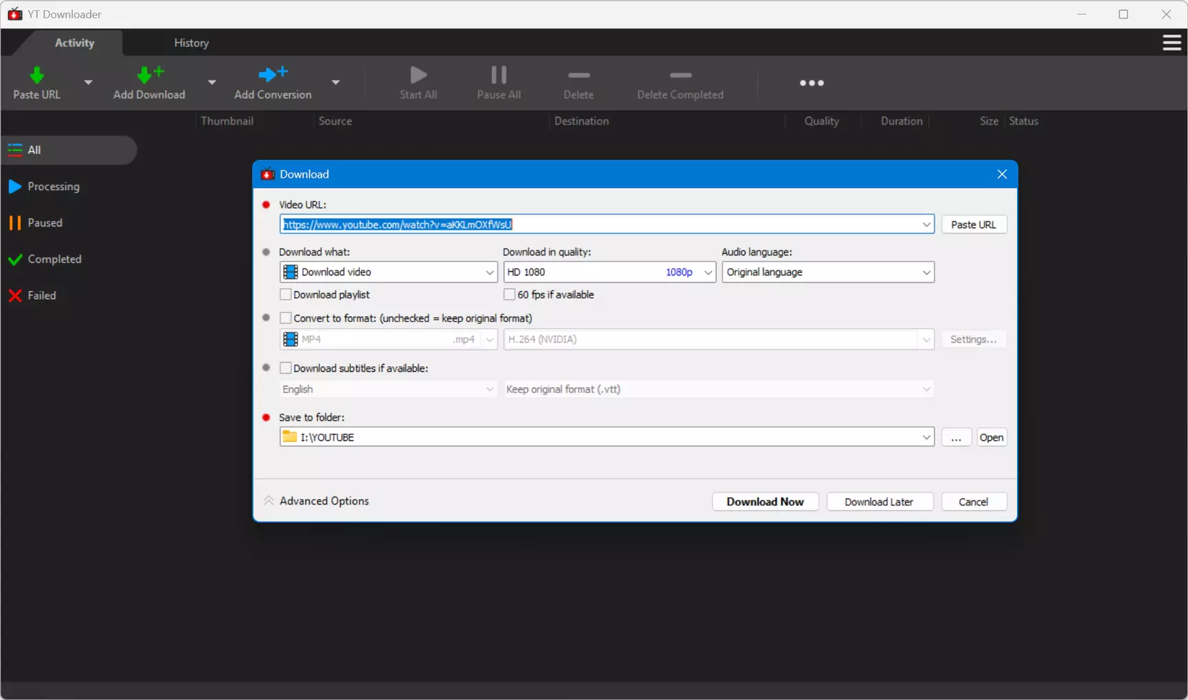
Task: Click the Paste URL button in dialog
Action: click(974, 224)
